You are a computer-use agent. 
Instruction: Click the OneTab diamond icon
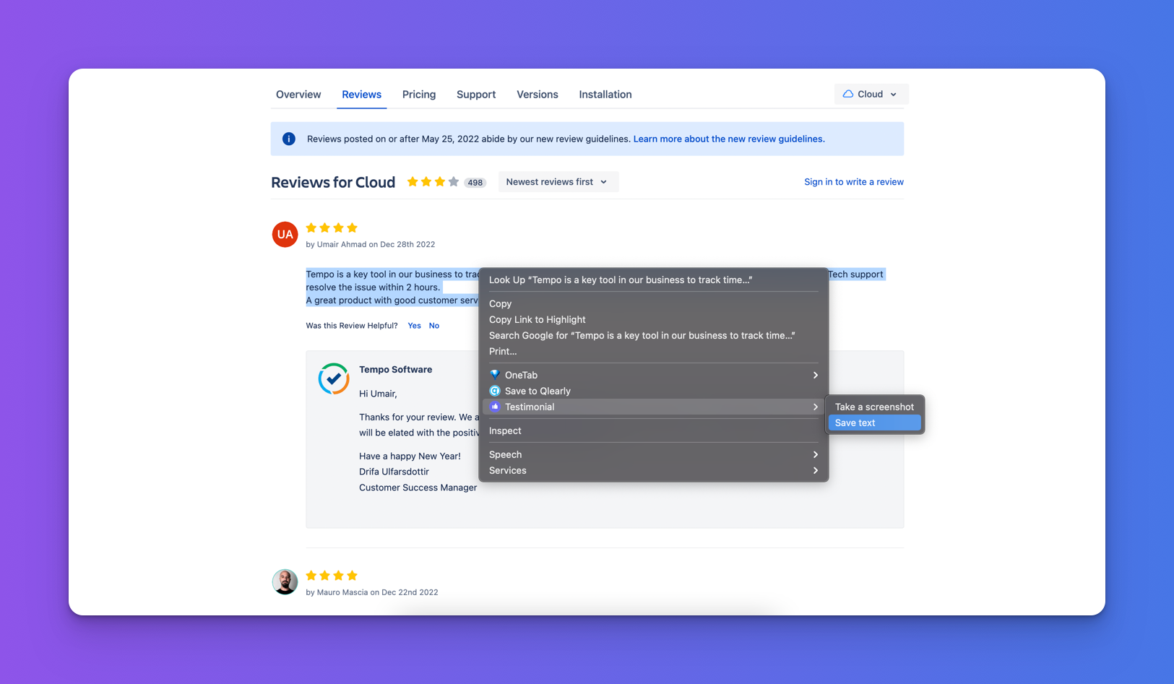[x=495, y=375]
